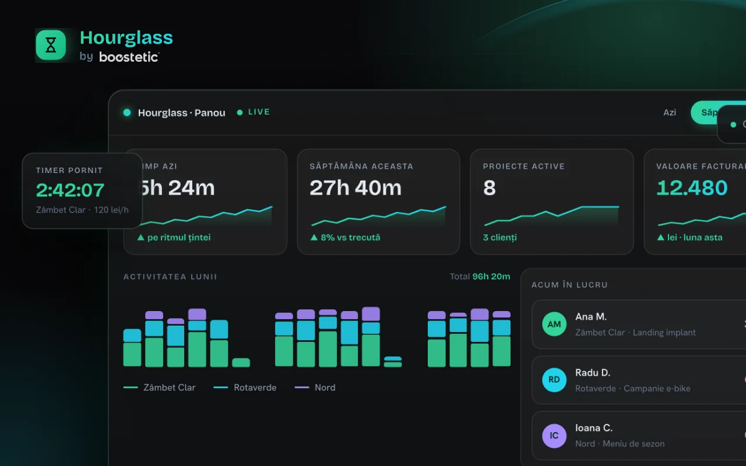Screen dimensions: 746x466
Task: Click the Zâmbet Clar · 120 lei/h text
Action: (82, 210)
